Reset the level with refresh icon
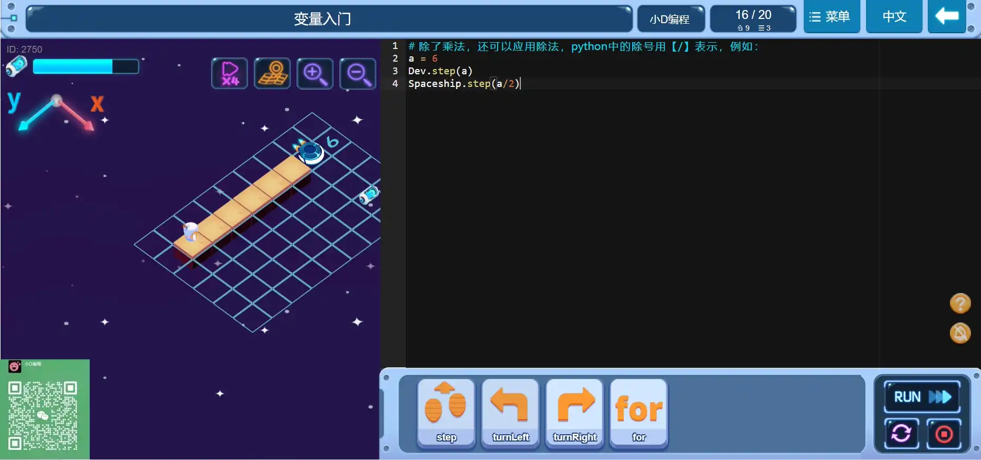Screen dimensions: 981x460 (x=901, y=434)
